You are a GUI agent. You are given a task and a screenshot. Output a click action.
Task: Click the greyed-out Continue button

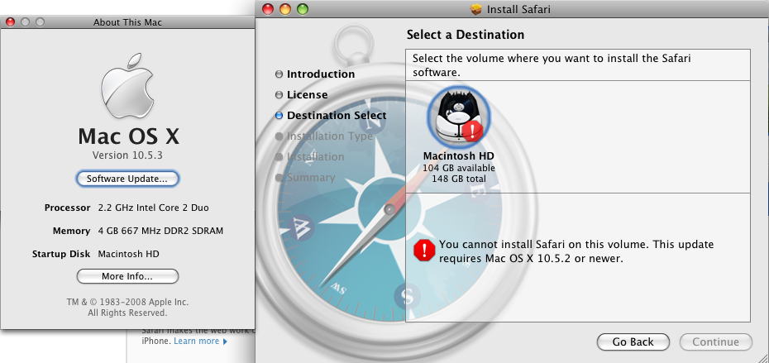[715, 342]
